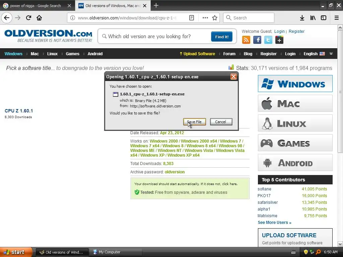Click the CPU Z 1.60.1 title link
Image resolution: width=343 pixels, height=257 pixels.
19,111
